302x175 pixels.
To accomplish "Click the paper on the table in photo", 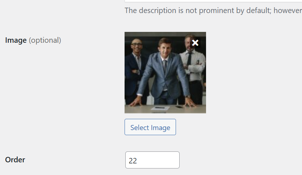I will 160,108.
